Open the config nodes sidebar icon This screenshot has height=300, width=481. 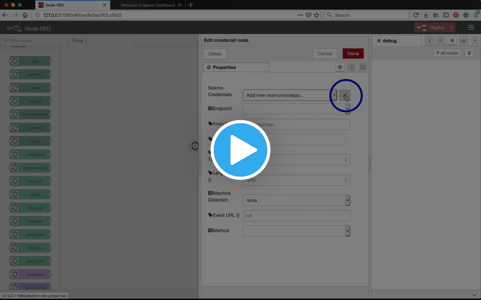441,40
